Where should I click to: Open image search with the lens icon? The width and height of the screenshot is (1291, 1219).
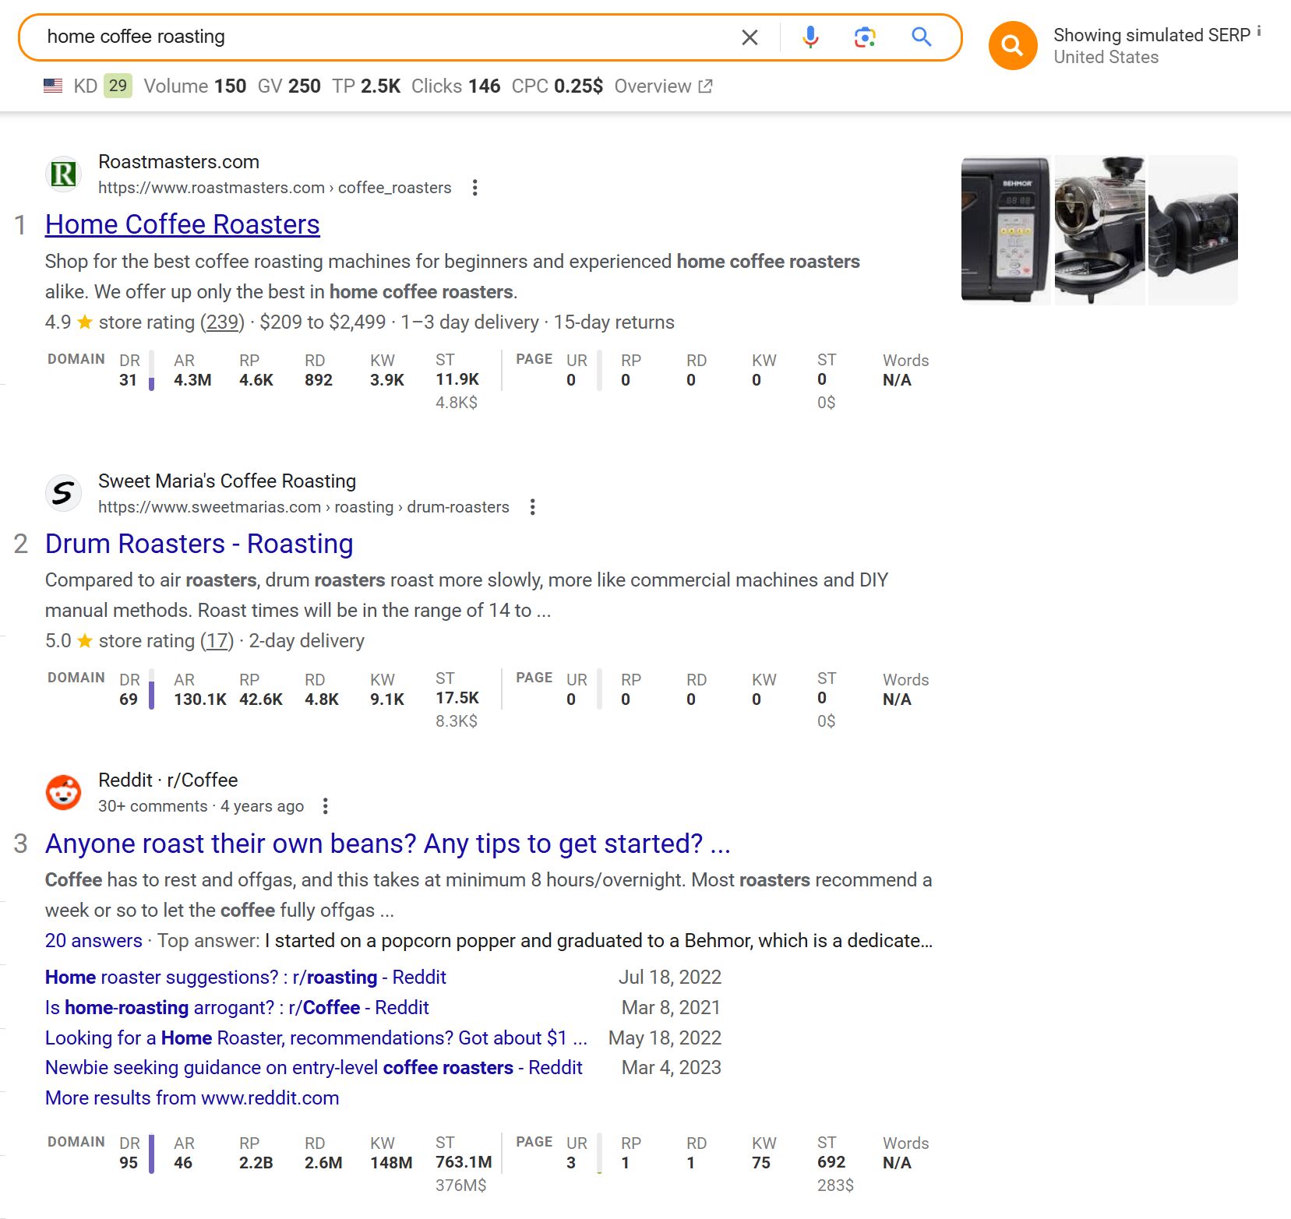(x=865, y=37)
